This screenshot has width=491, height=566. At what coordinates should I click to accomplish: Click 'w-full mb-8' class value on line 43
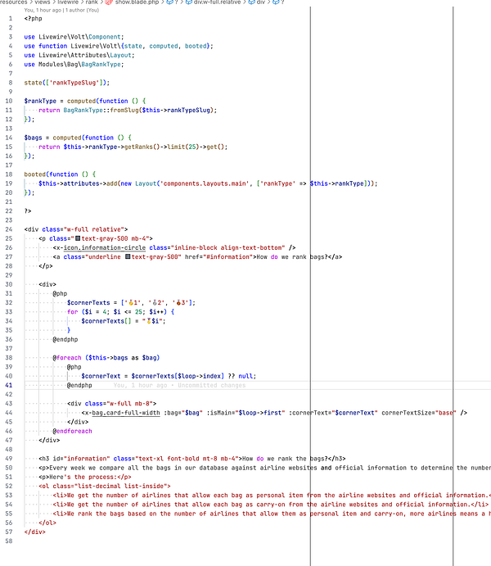click(129, 404)
